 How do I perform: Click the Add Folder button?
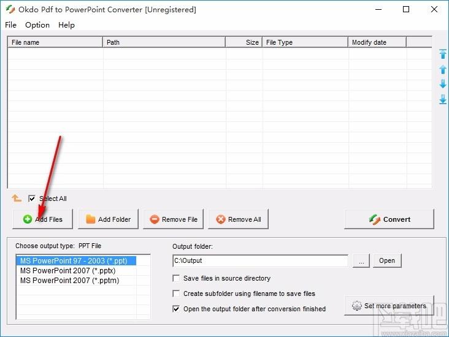point(108,219)
